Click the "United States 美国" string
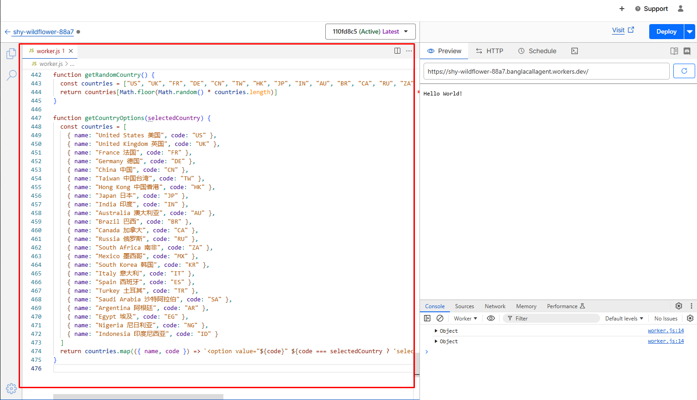Image resolution: width=697 pixels, height=400 pixels. pos(130,135)
